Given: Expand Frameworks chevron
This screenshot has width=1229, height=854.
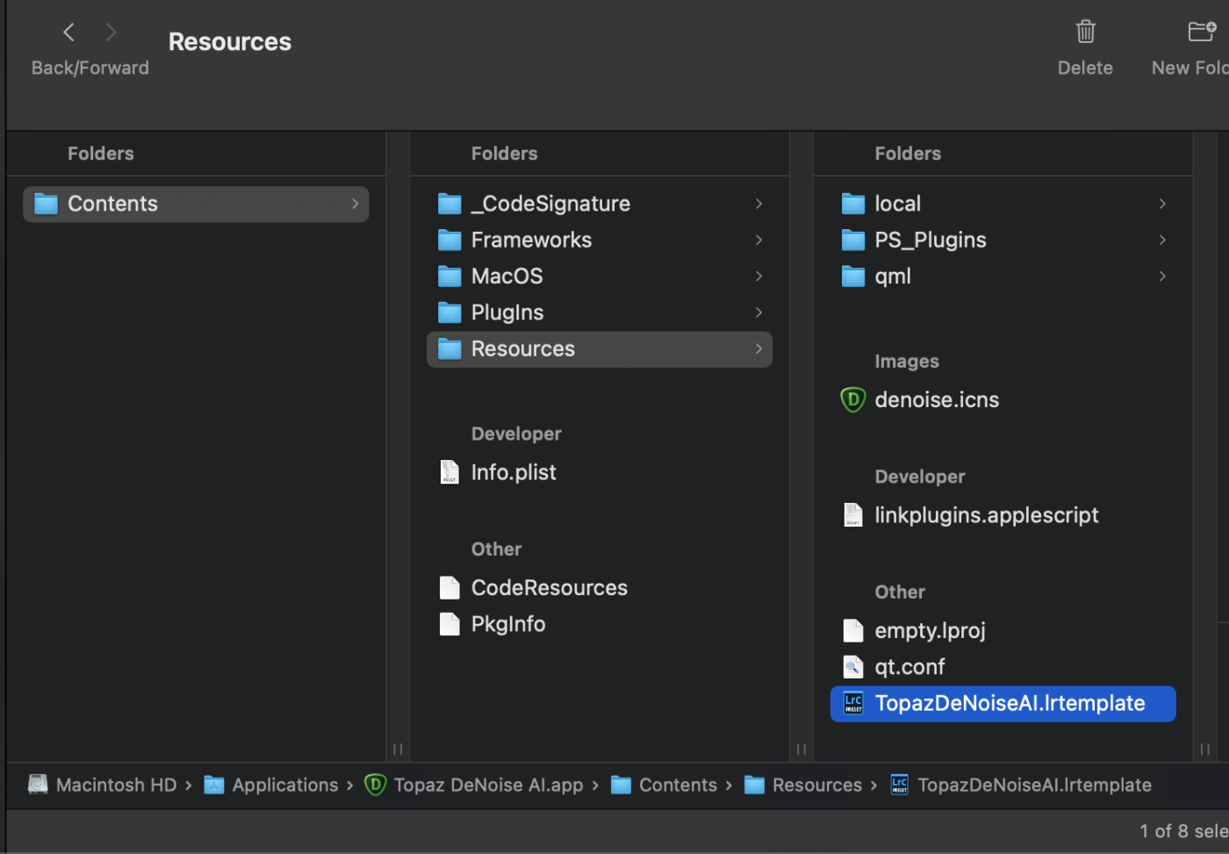Looking at the screenshot, I should coord(758,240).
